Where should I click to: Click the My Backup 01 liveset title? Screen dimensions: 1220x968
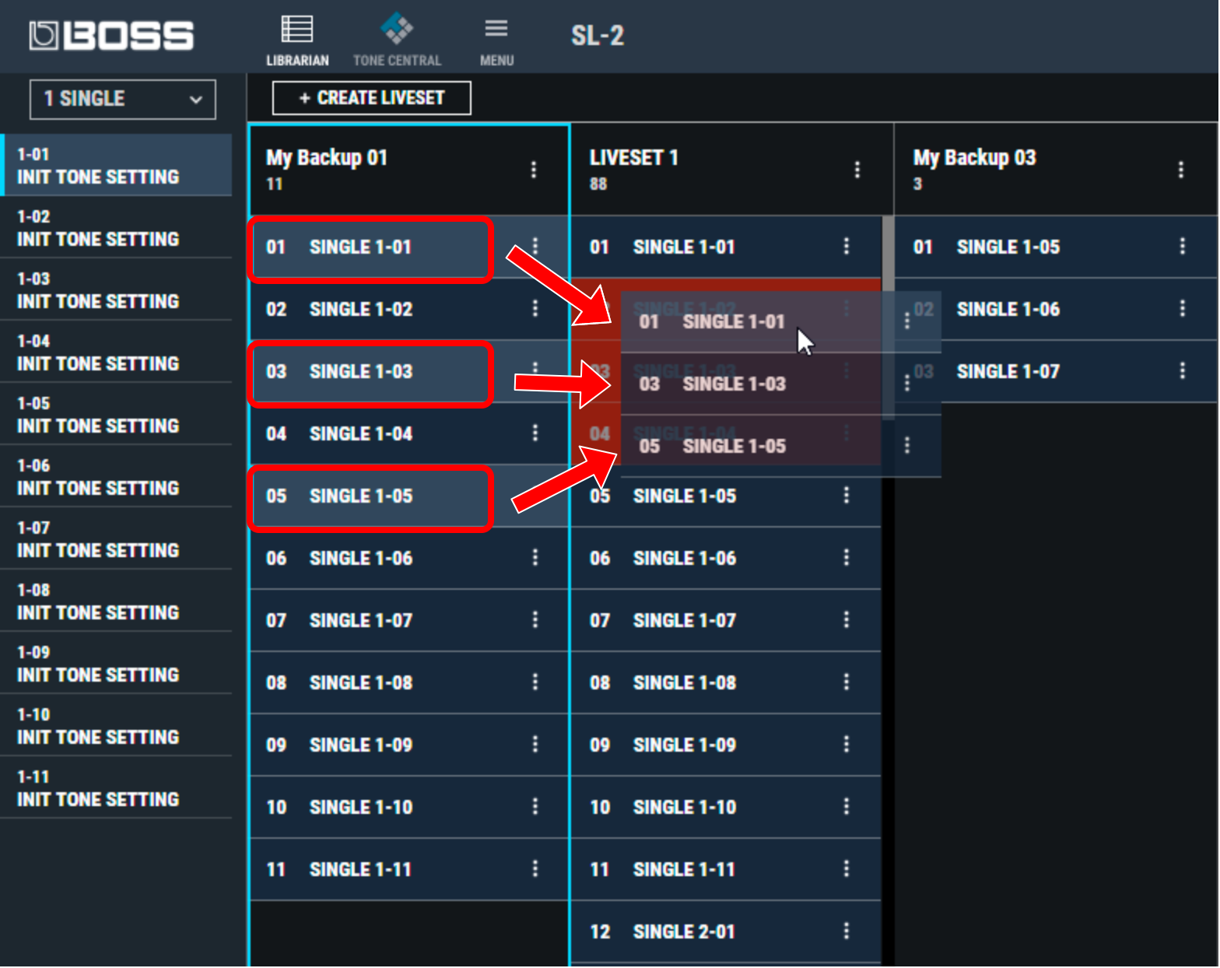tap(327, 158)
